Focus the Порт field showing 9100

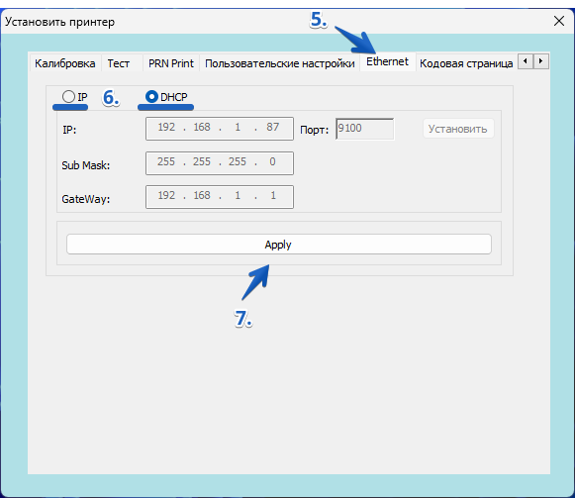tap(365, 129)
